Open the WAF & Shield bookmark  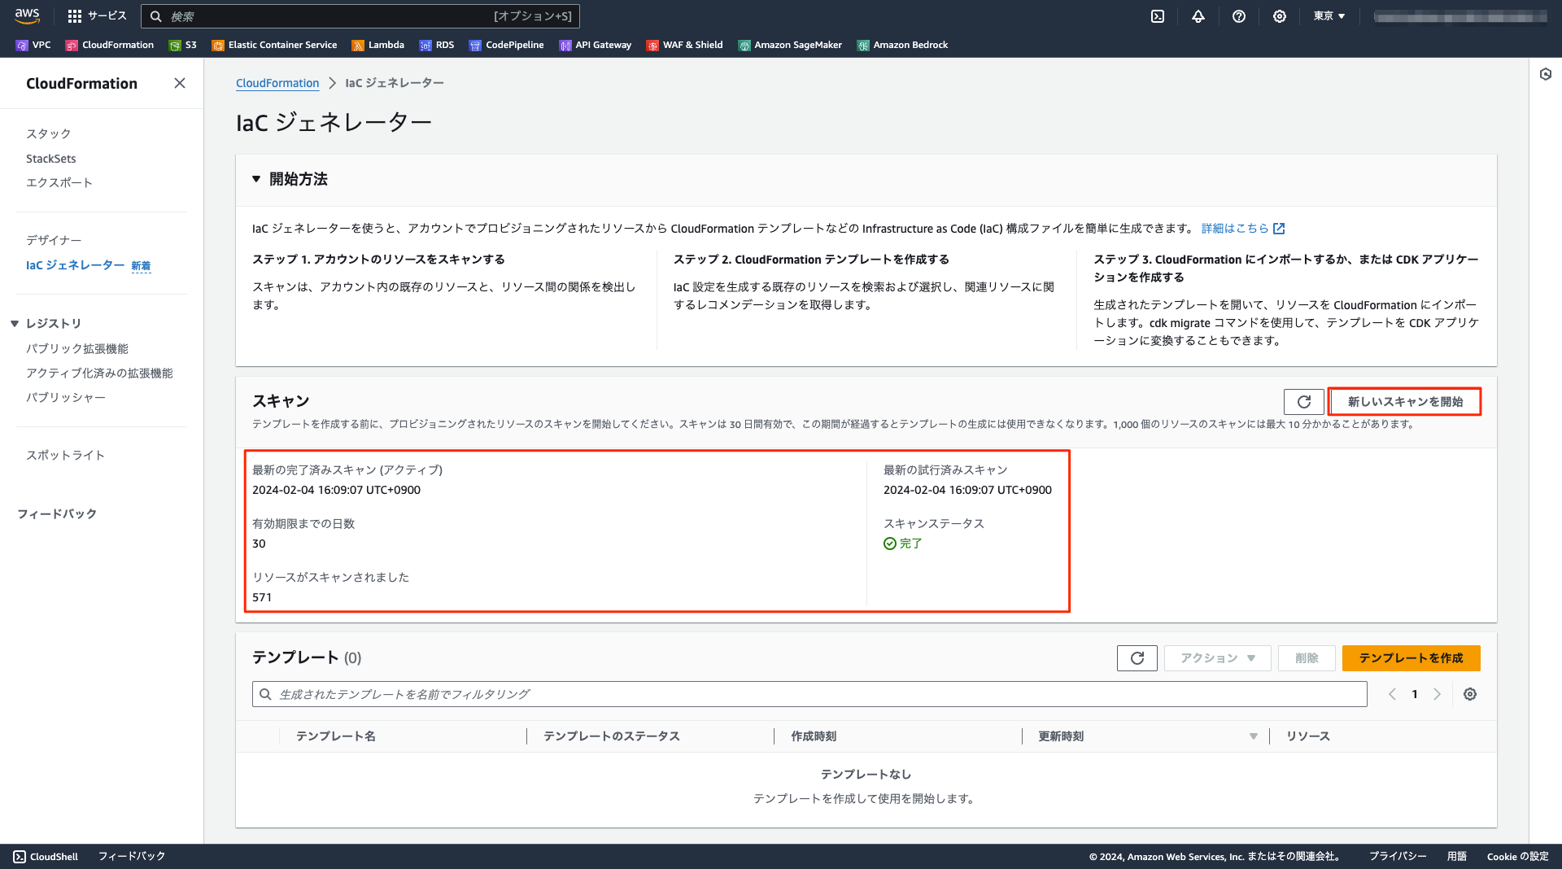point(684,45)
